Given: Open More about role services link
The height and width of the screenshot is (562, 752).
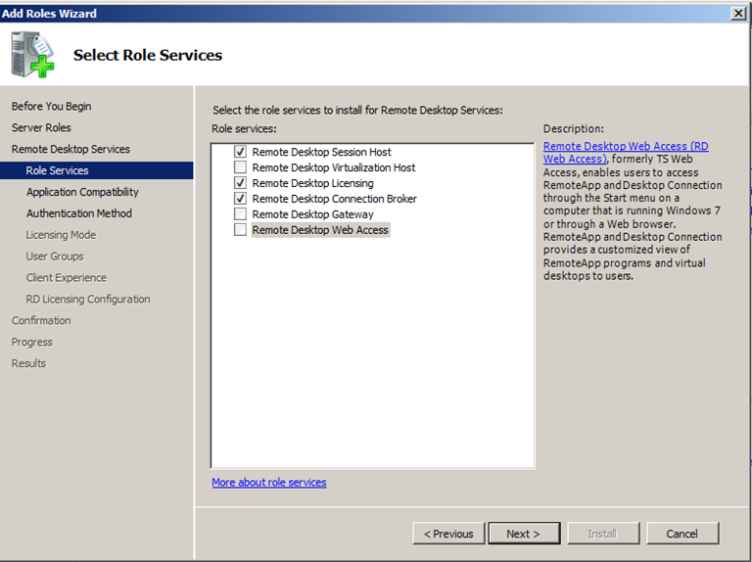Looking at the screenshot, I should [269, 483].
